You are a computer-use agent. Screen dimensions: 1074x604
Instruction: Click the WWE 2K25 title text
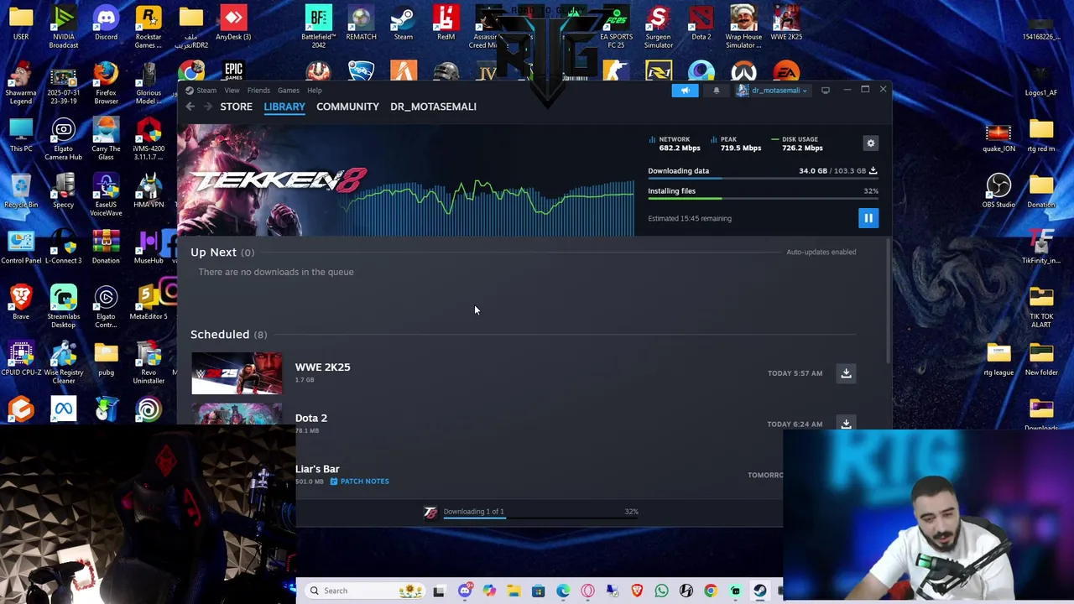tap(322, 367)
